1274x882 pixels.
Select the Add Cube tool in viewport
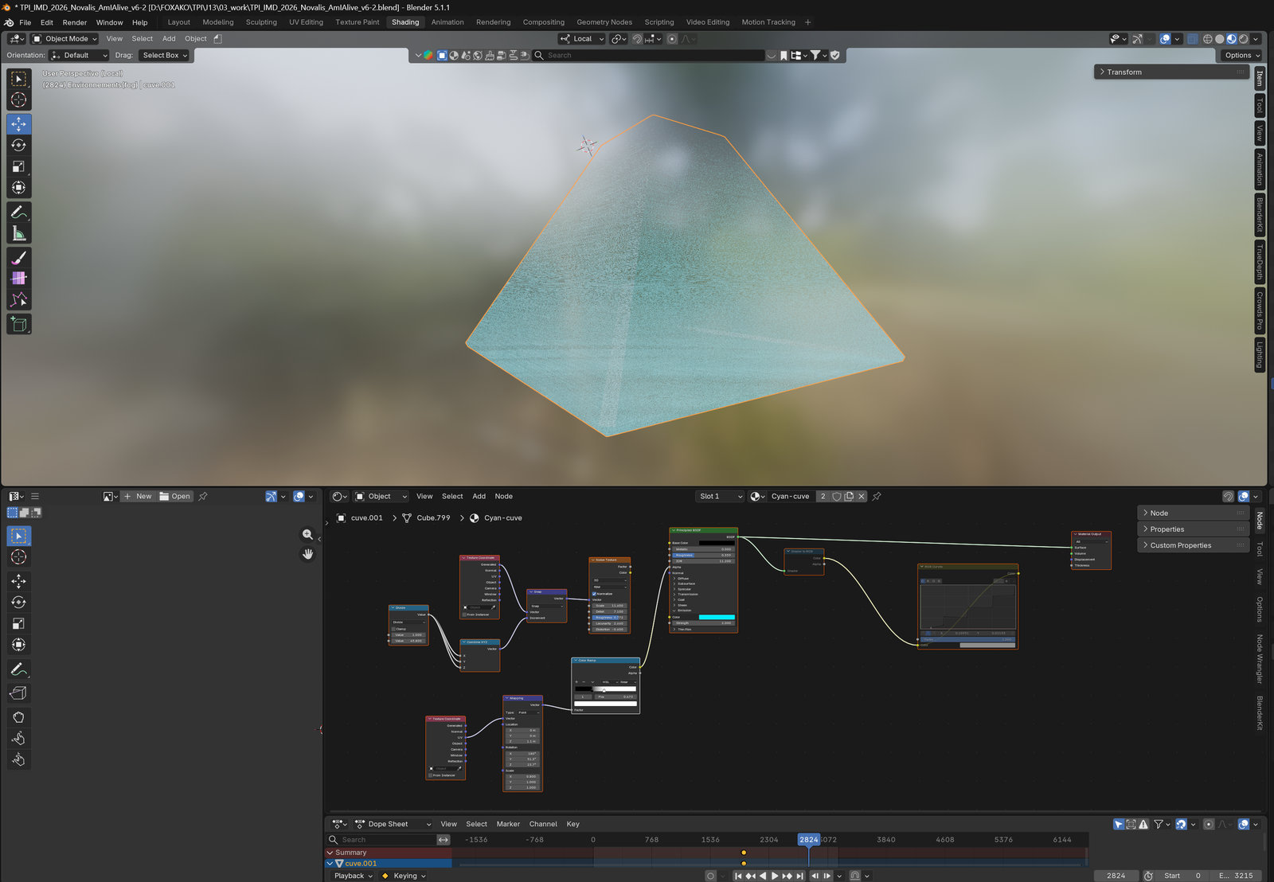coord(19,324)
